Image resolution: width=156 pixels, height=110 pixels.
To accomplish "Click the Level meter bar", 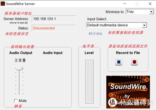I will tap(89, 82).
